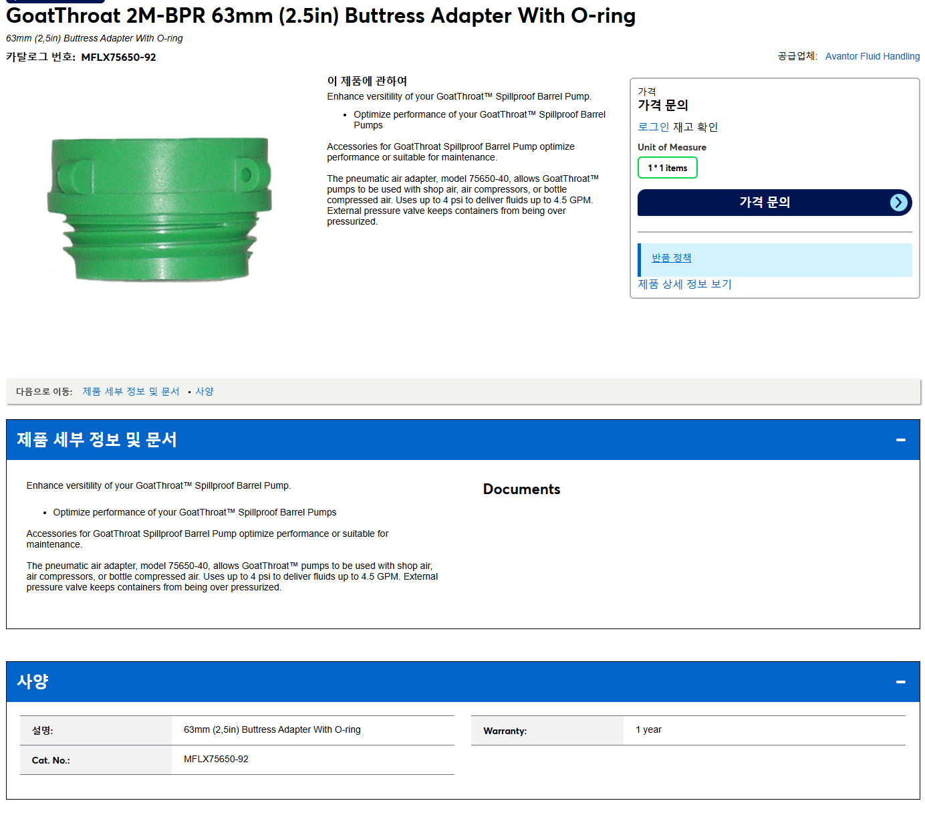
Task: Click the 공급업체: supplier label
Action: [x=797, y=56]
